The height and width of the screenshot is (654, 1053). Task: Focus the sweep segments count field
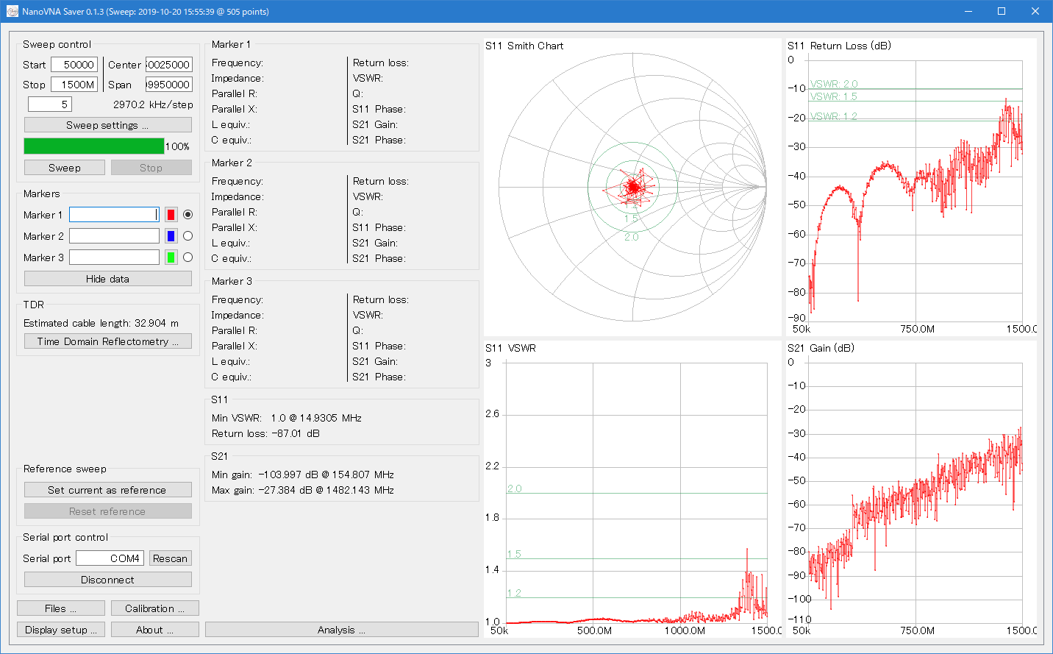(x=50, y=104)
